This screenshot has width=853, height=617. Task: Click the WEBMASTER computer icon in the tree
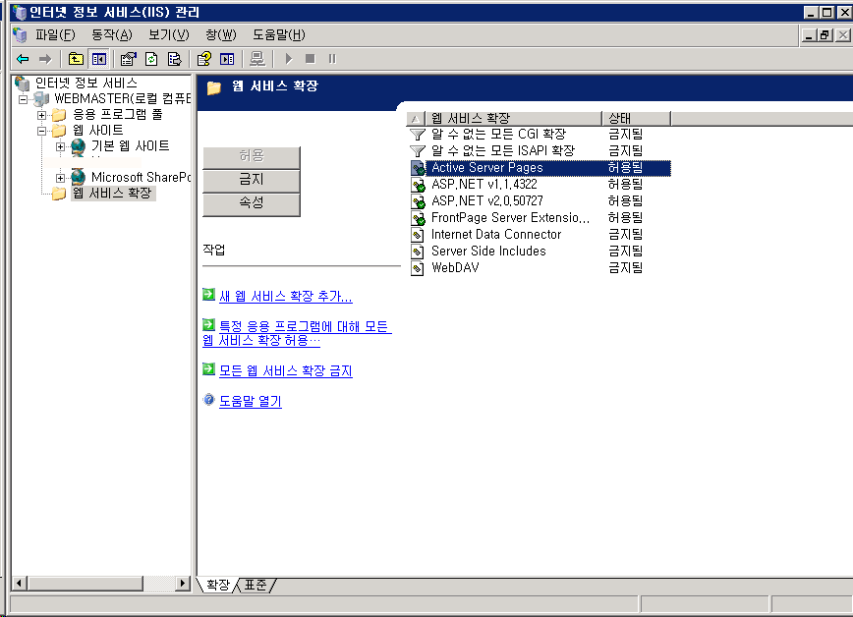[x=41, y=99]
